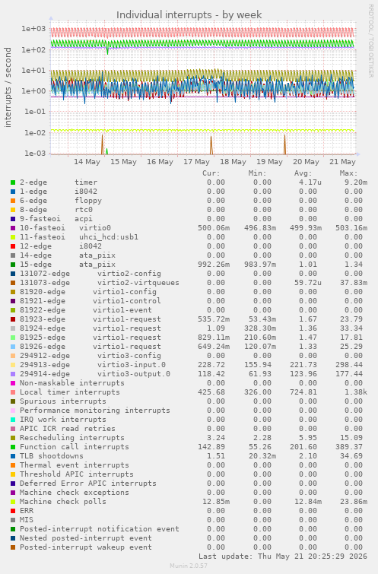Click the Individual interrupts - by week title
This screenshot has height=574, width=378.
pyautogui.click(x=189, y=15)
